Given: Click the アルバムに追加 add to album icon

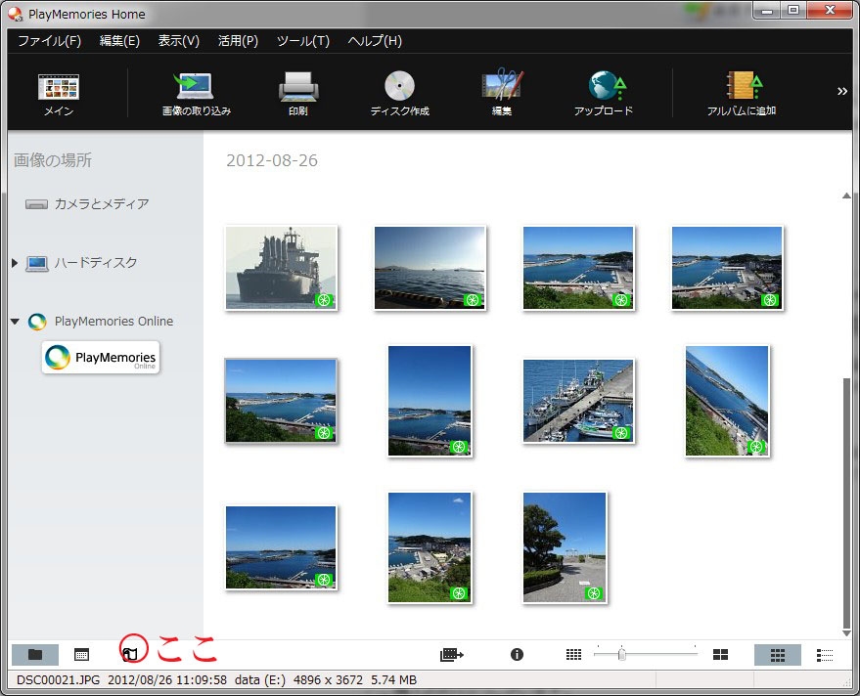Looking at the screenshot, I should 742,88.
